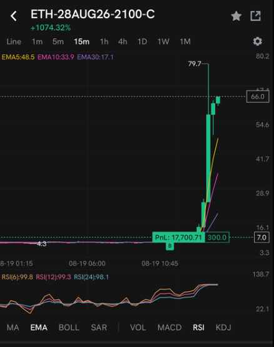Show the KDJ sub-indicator

(223, 327)
